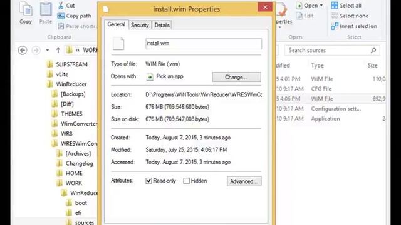This screenshot has height=225, width=401.
Task: Click the WIM File row dated 4:06 PM
Action: pos(331,99)
